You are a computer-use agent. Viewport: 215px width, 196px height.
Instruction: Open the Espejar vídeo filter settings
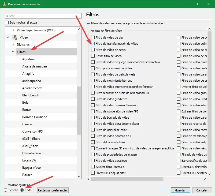[31, 168]
